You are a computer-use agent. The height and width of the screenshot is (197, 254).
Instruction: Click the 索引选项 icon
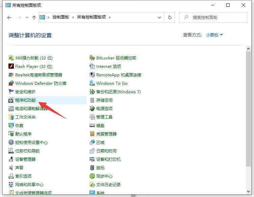pos(11,176)
